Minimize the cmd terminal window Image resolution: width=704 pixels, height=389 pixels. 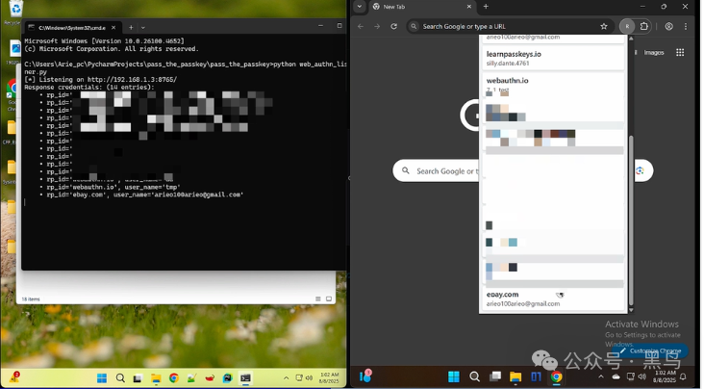(x=320, y=26)
